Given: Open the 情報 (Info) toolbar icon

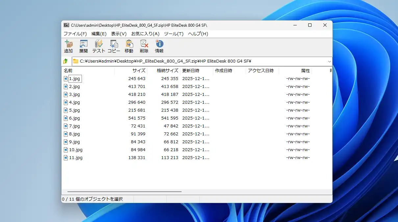Looking at the screenshot, I should click(x=159, y=46).
